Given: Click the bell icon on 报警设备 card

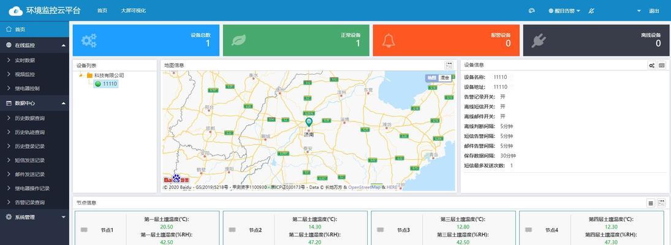Looking at the screenshot, I should click(x=389, y=40).
